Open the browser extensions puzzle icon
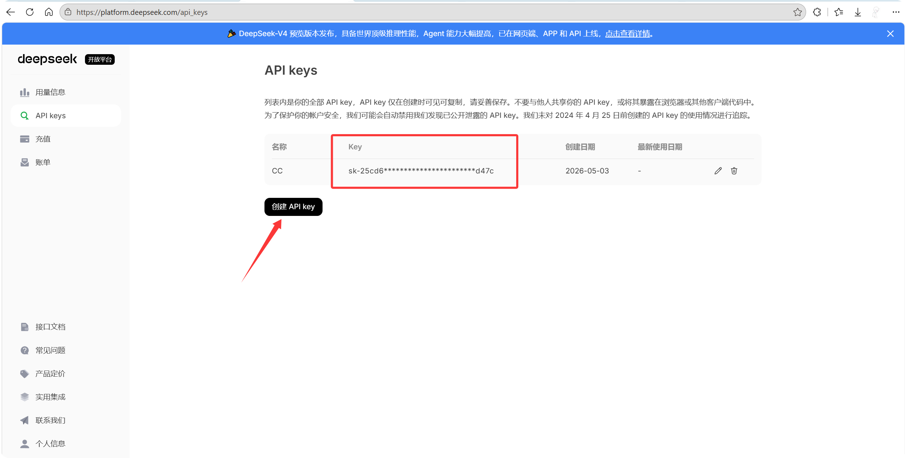906x458 pixels. coord(817,12)
